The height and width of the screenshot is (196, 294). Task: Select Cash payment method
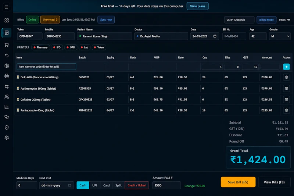(x=83, y=185)
